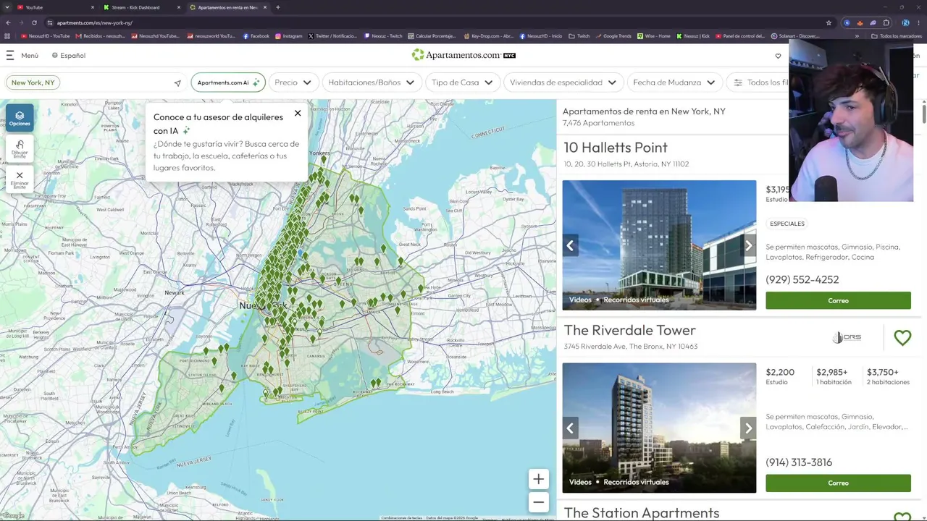Click Correo button for 10 Halletts Point
The width and height of the screenshot is (927, 521).
[838, 300]
